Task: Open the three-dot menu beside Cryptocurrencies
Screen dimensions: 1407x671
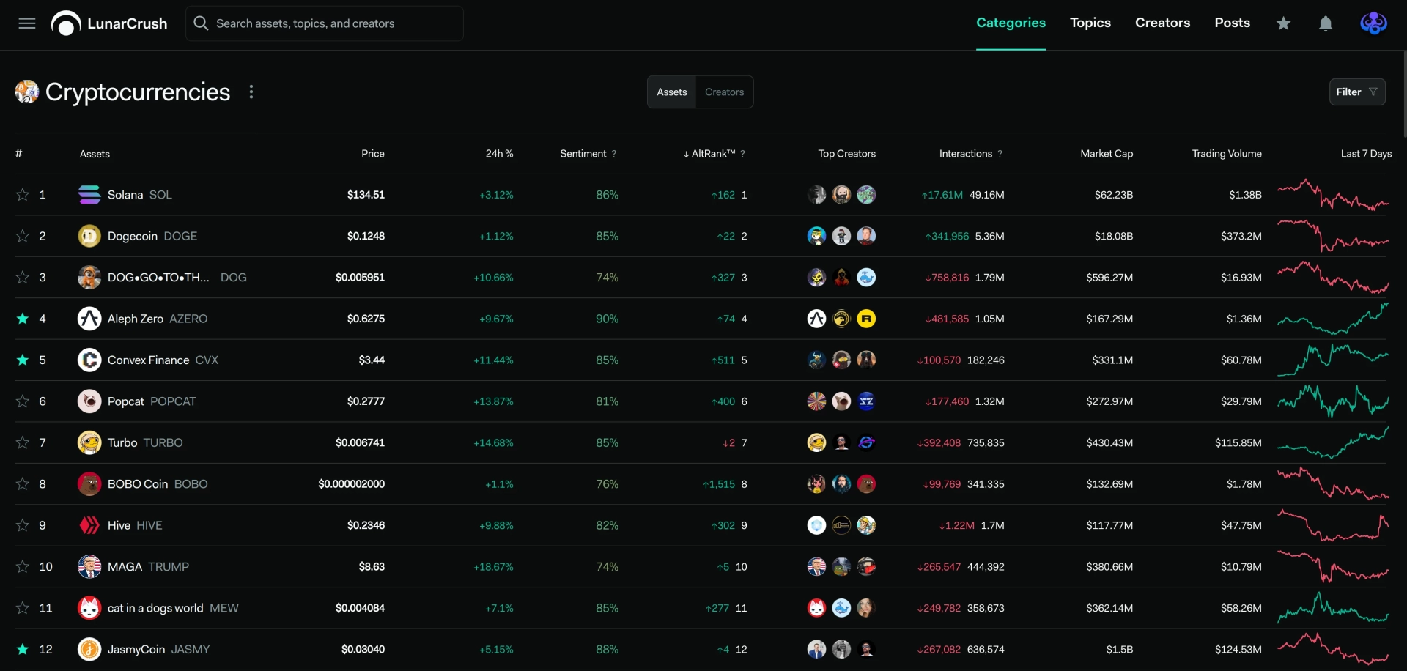Action: (x=251, y=92)
